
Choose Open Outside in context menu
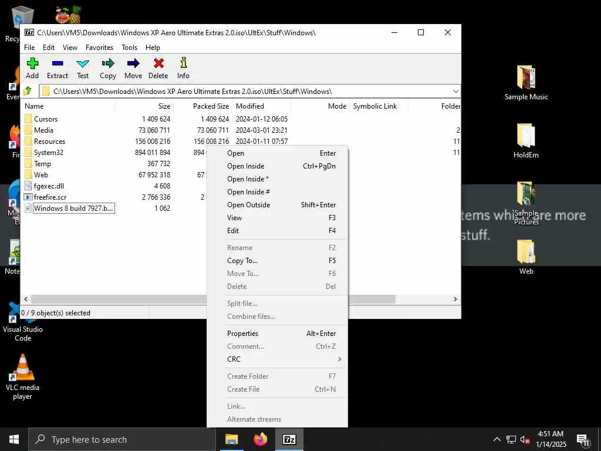pyautogui.click(x=277, y=205)
